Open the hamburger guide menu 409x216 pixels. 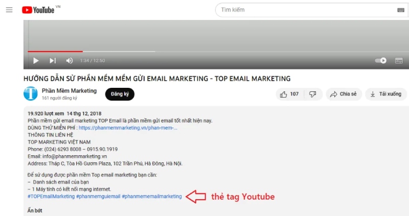click(x=9, y=10)
